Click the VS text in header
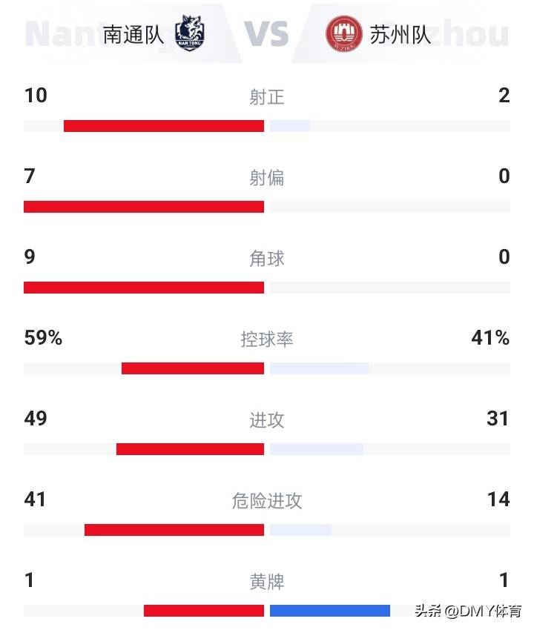Viewport: 534px width, 630px height. click(x=266, y=34)
